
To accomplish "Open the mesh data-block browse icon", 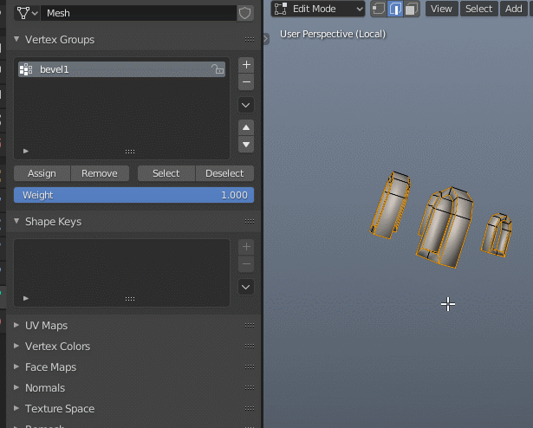I will coord(27,13).
